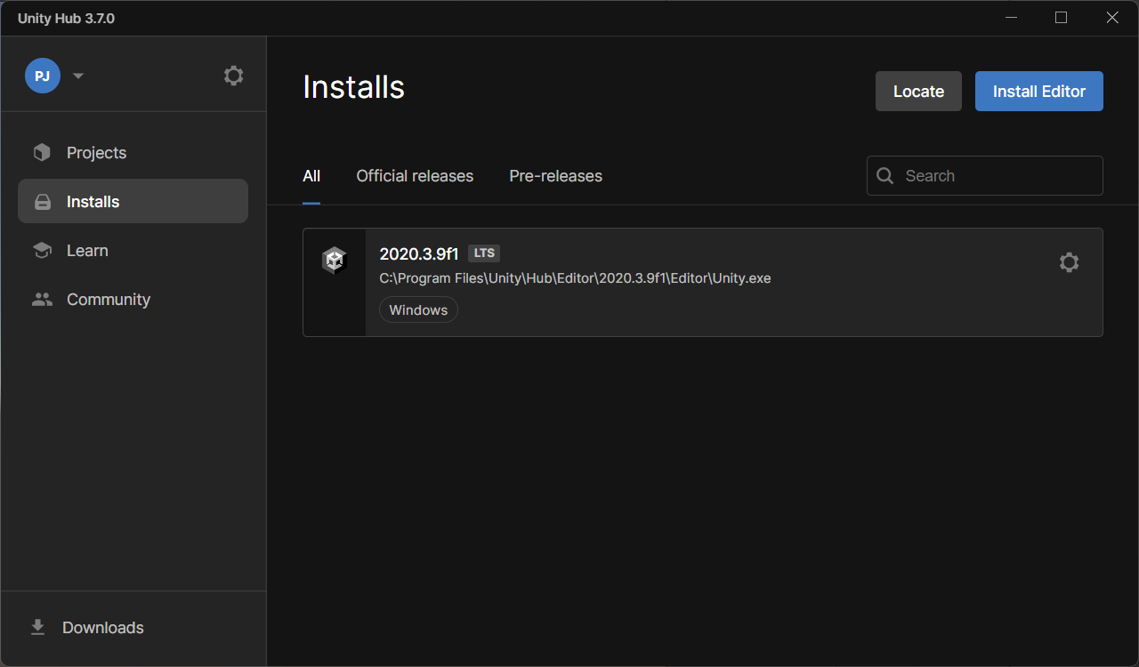Image resolution: width=1139 pixels, height=667 pixels.
Task: Click the Downloads arrow icon
Action: point(37,628)
